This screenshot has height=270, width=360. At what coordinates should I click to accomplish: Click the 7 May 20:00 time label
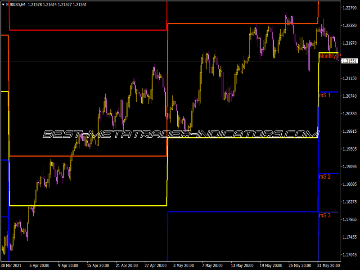pos(212,265)
